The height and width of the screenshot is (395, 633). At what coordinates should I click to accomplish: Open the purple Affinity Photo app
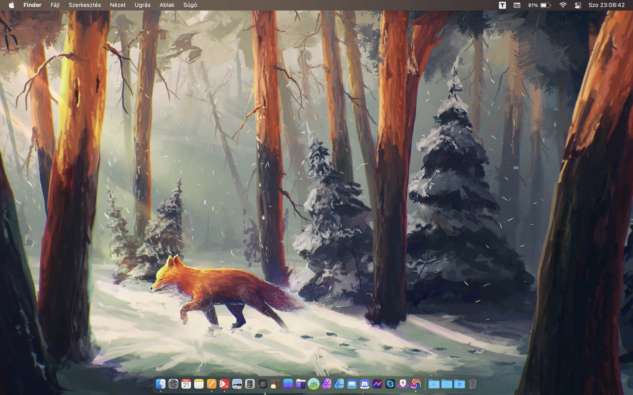[326, 384]
